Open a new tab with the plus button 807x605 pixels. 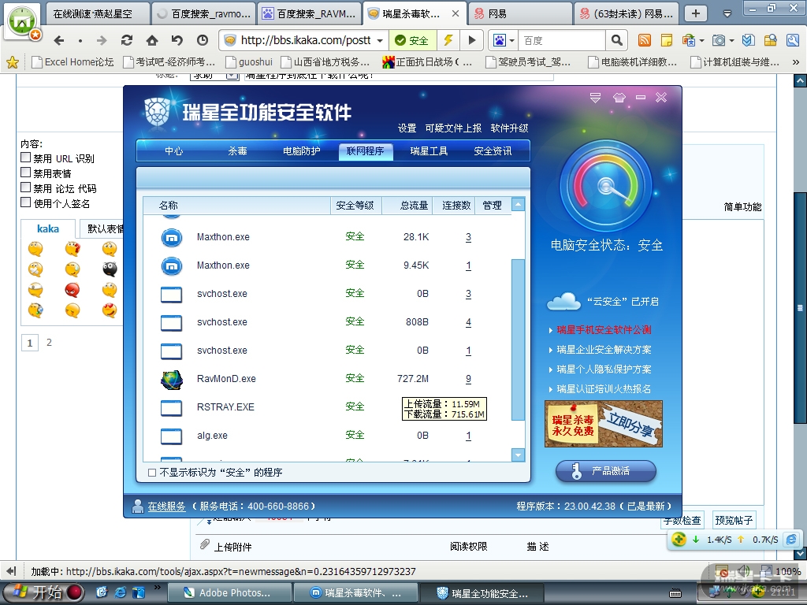(x=695, y=13)
